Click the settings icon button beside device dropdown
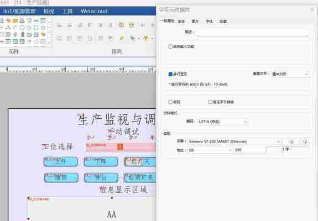The width and height of the screenshot is (318, 221). 291,141
